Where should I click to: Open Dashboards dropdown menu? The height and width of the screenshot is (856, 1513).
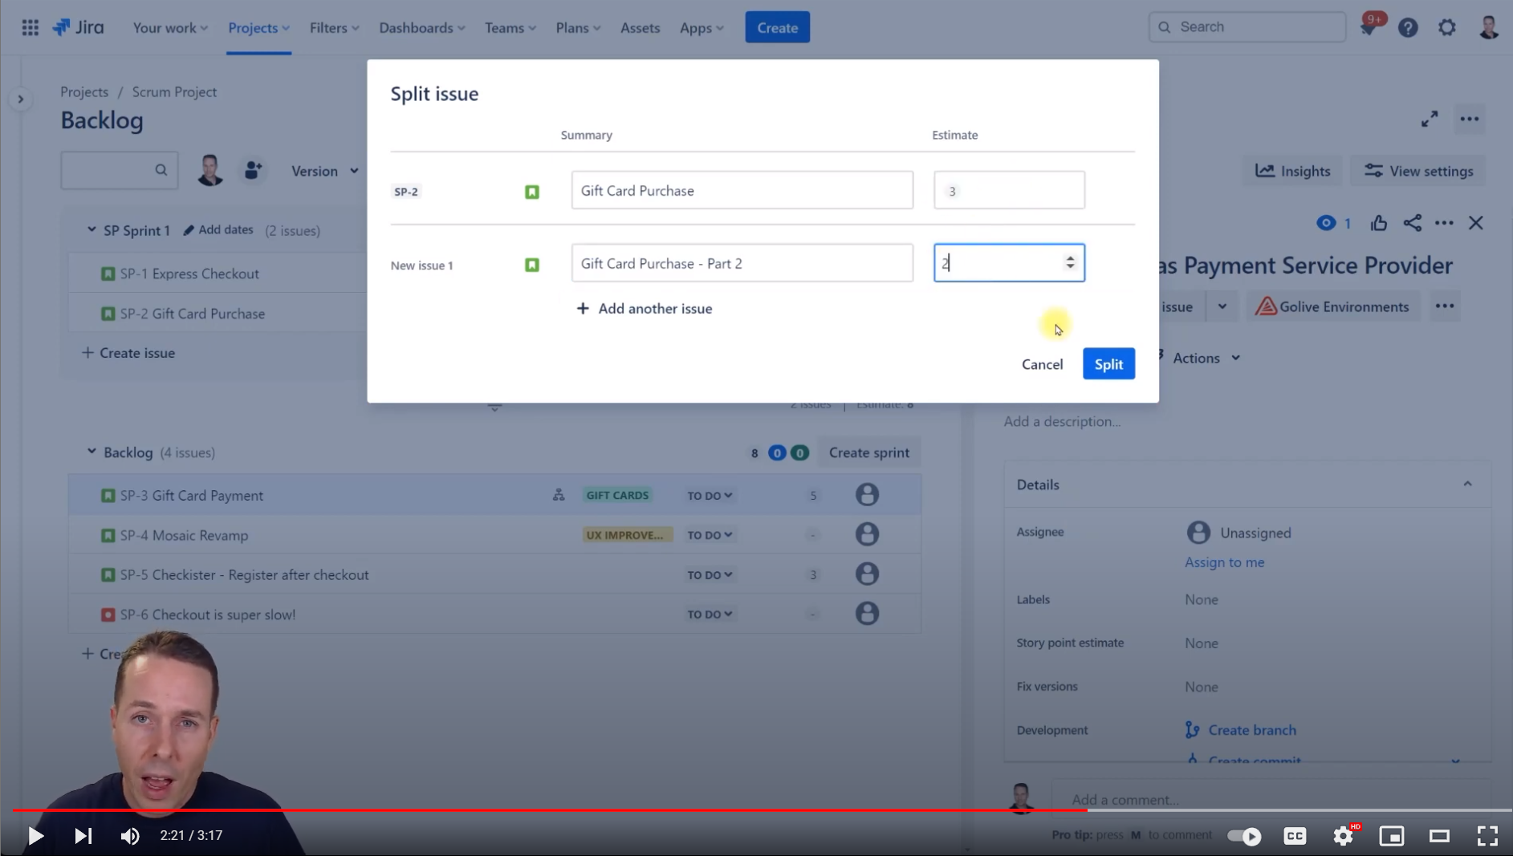point(421,28)
